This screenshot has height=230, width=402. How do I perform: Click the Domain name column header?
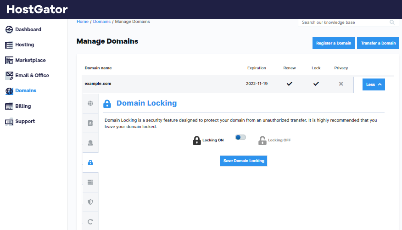click(x=98, y=68)
